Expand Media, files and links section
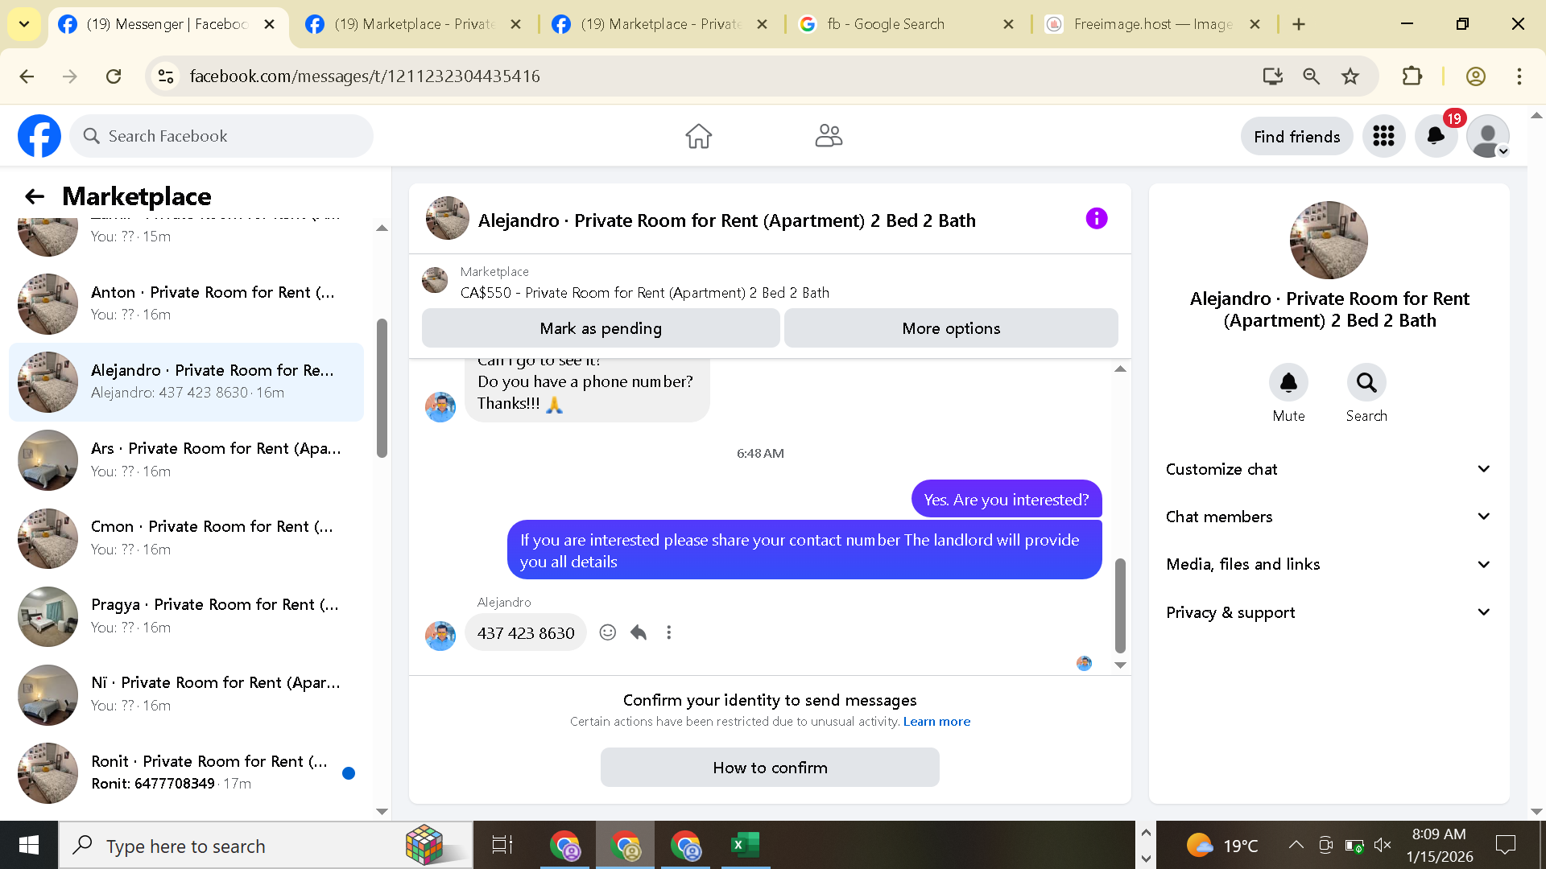Screen dimensions: 1546x869 tap(1327, 564)
